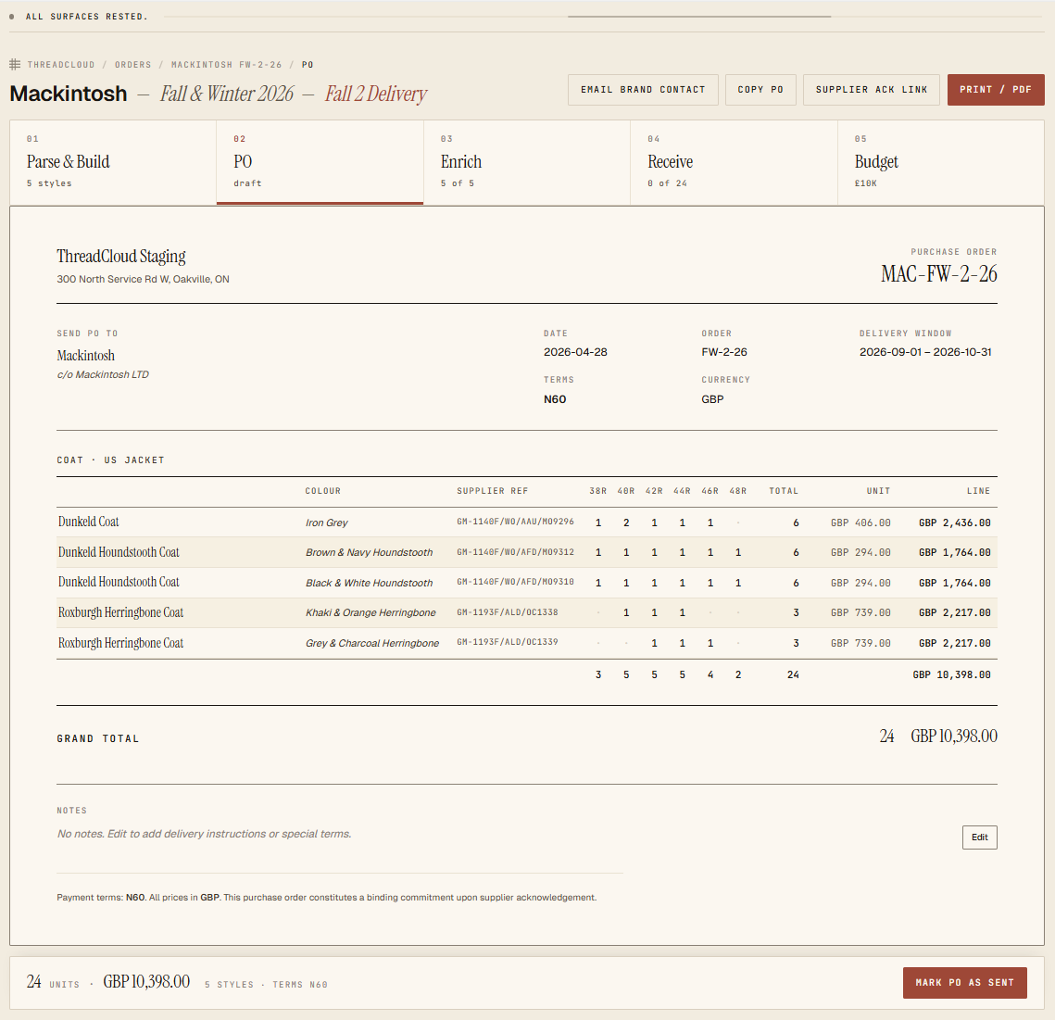Click the ThreadCloud grid logo icon
The width and height of the screenshot is (1055, 1020).
15,65
